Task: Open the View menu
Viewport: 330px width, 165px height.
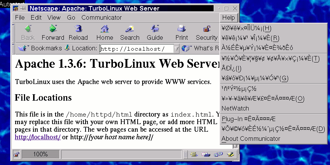Action: [x=54, y=17]
